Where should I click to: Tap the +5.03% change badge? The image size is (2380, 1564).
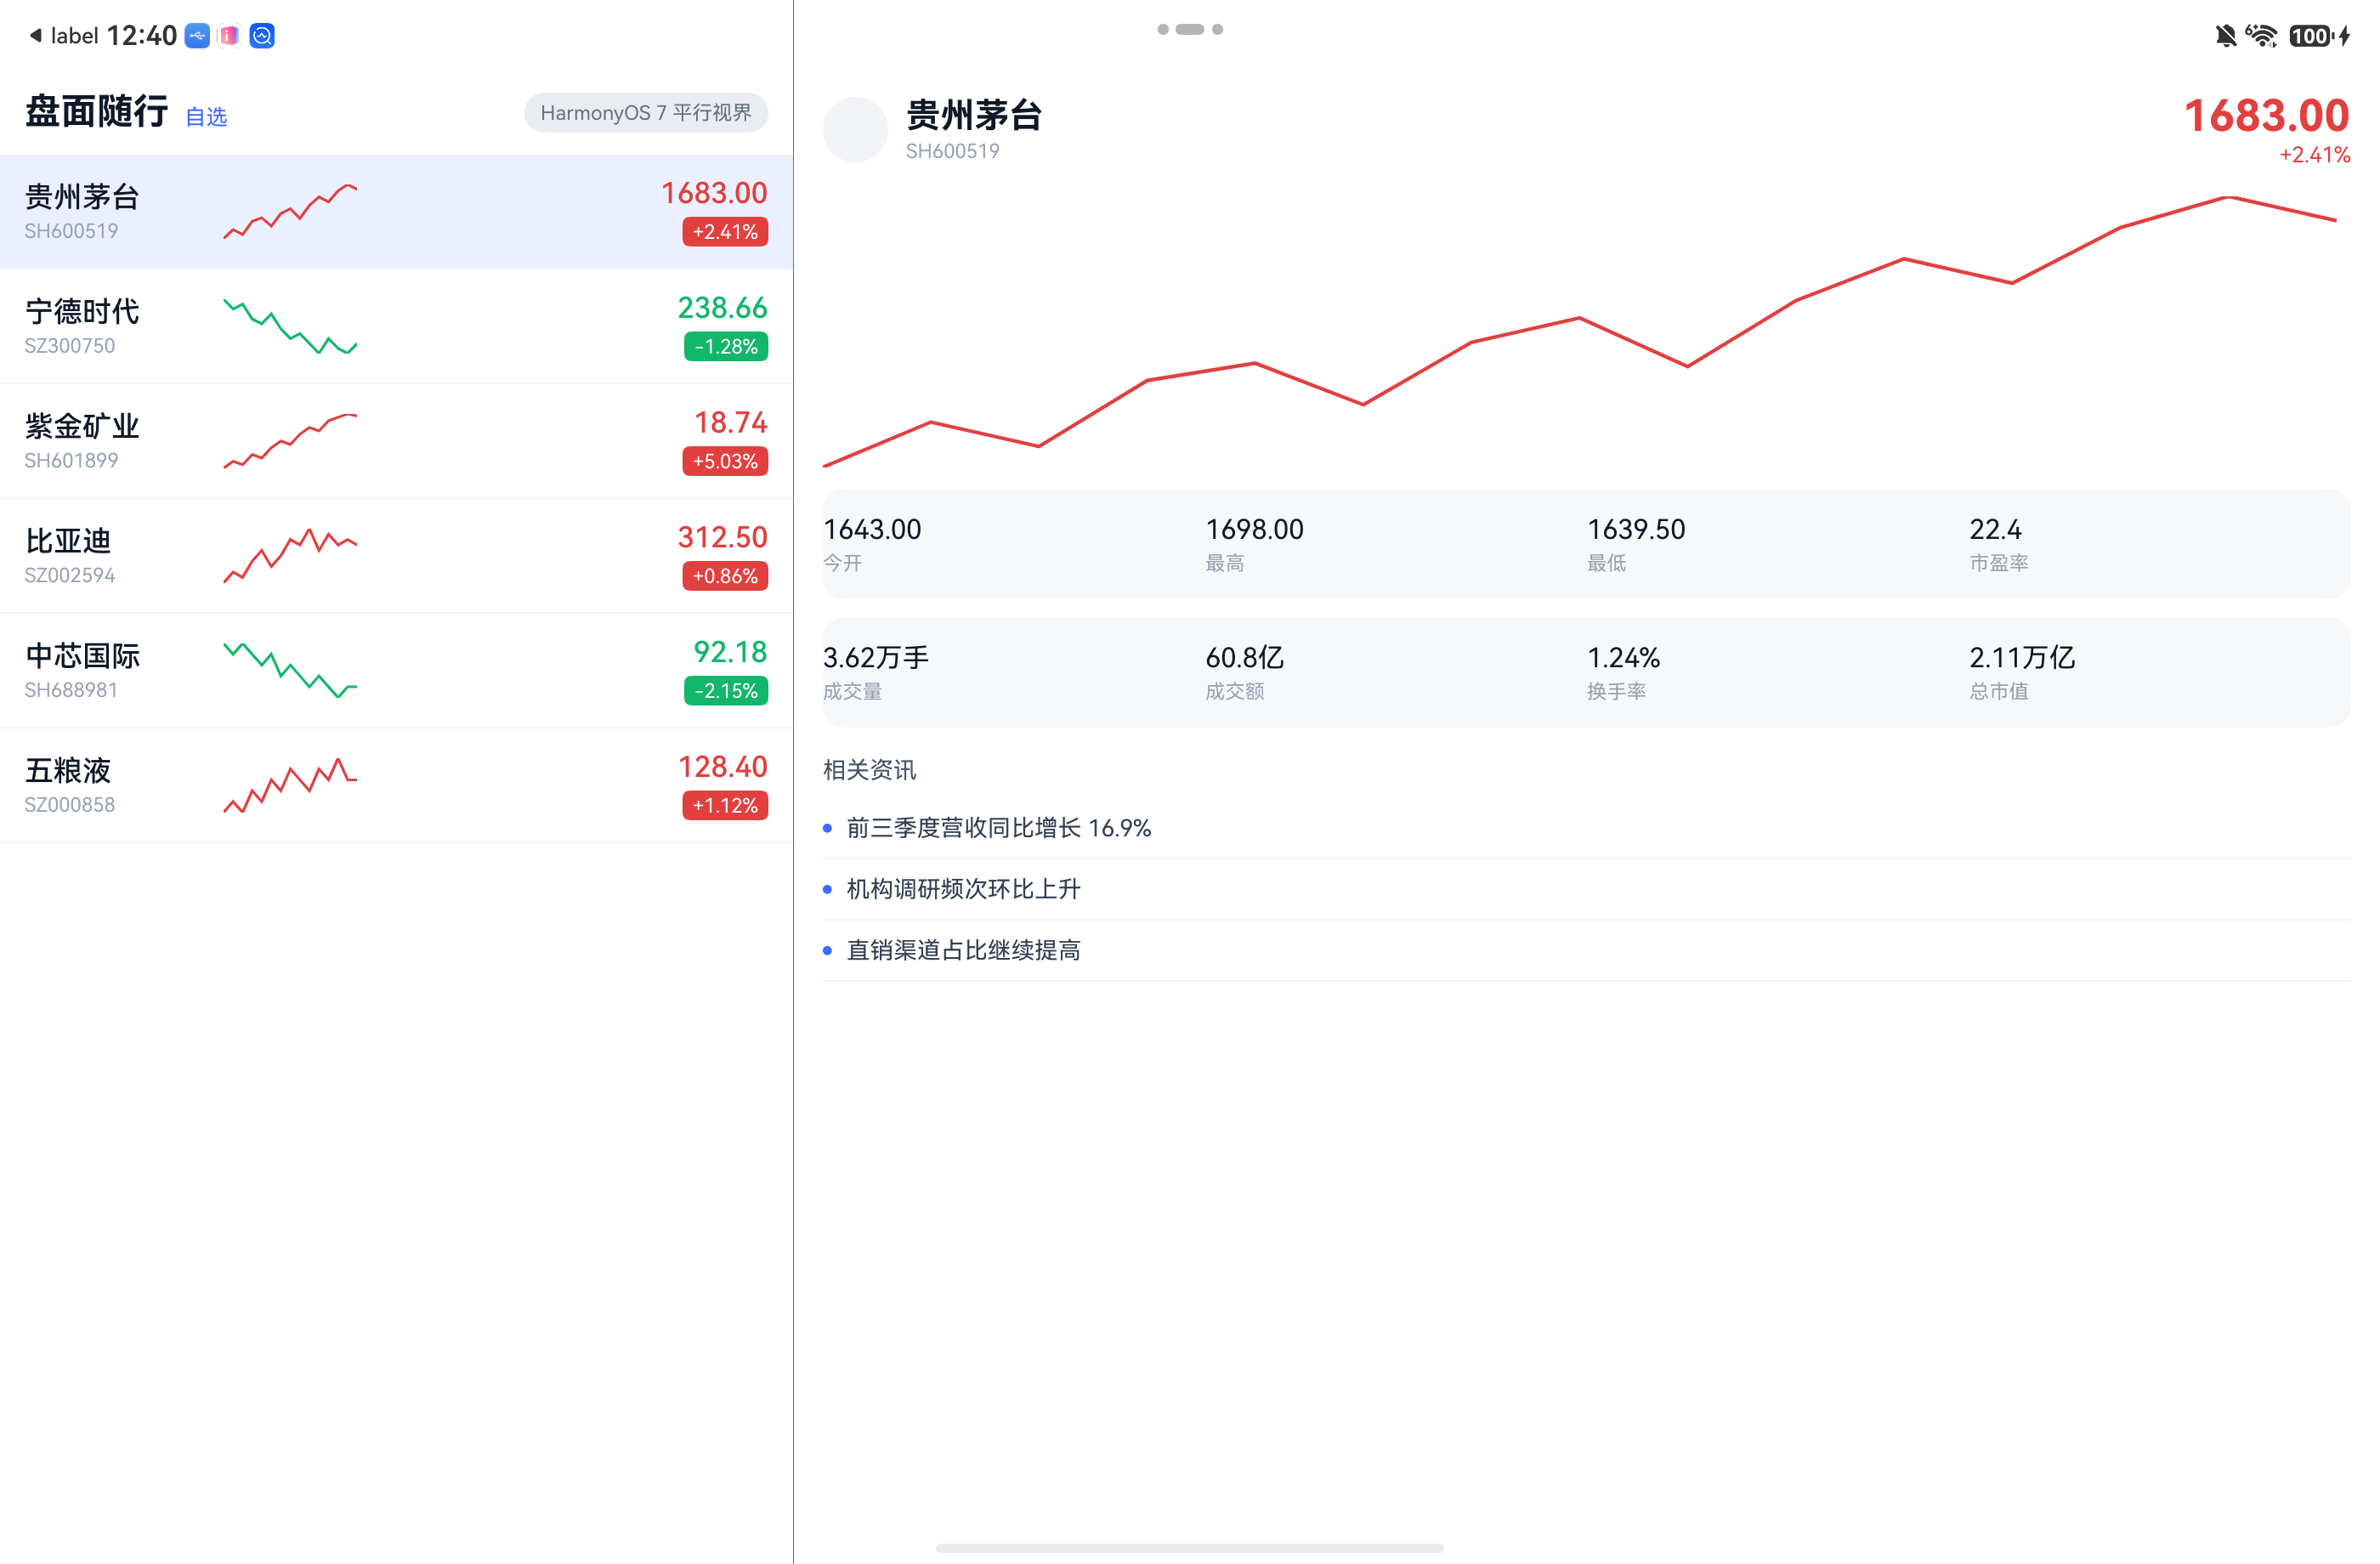click(x=725, y=461)
